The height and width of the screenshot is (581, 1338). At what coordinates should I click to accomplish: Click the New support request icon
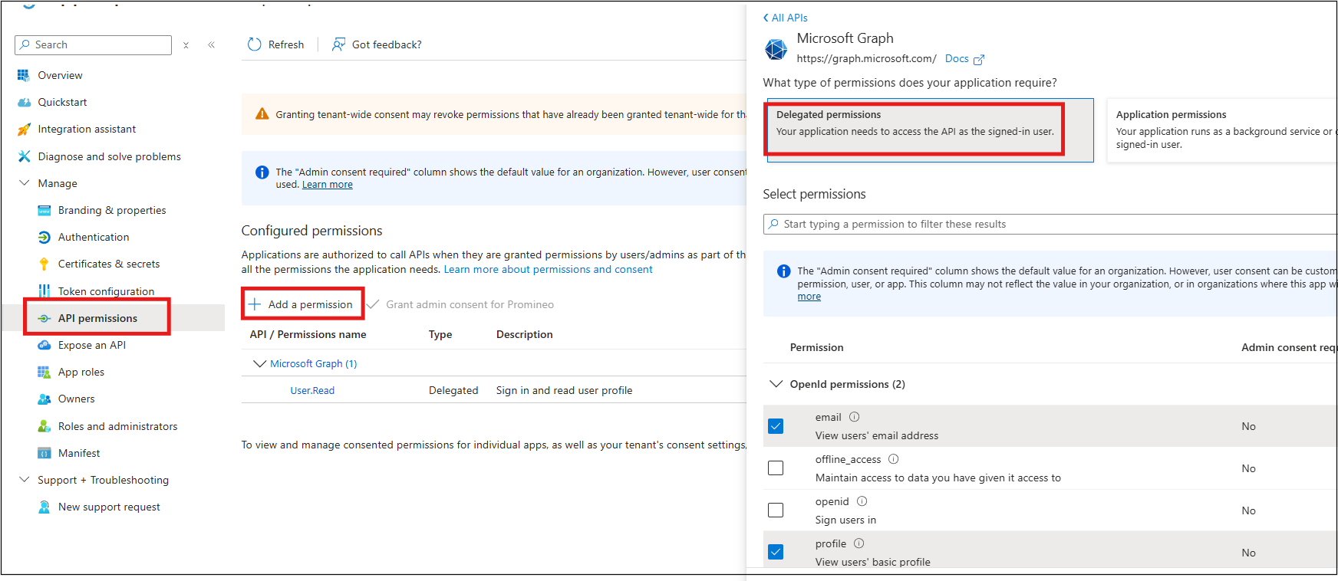(x=44, y=507)
